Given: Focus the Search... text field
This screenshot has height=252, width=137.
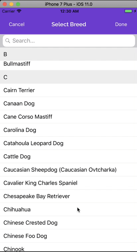Looking at the screenshot, I should click(x=69, y=41).
